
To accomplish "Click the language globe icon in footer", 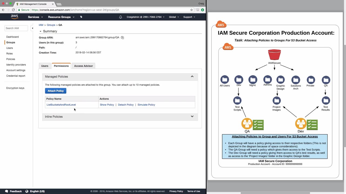I will [x=27, y=191].
